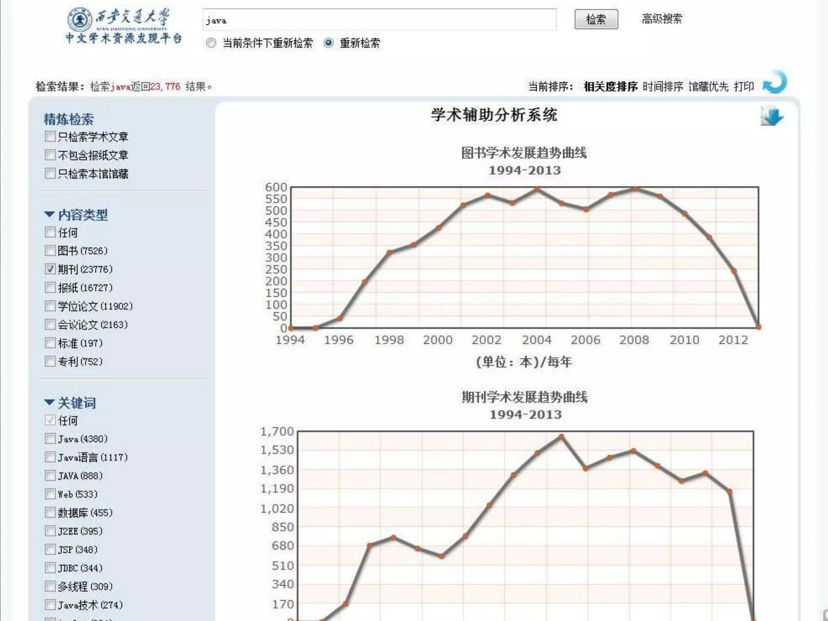
Task: Uncheck the 期刊 (23776) checkbox
Action: tap(50, 269)
